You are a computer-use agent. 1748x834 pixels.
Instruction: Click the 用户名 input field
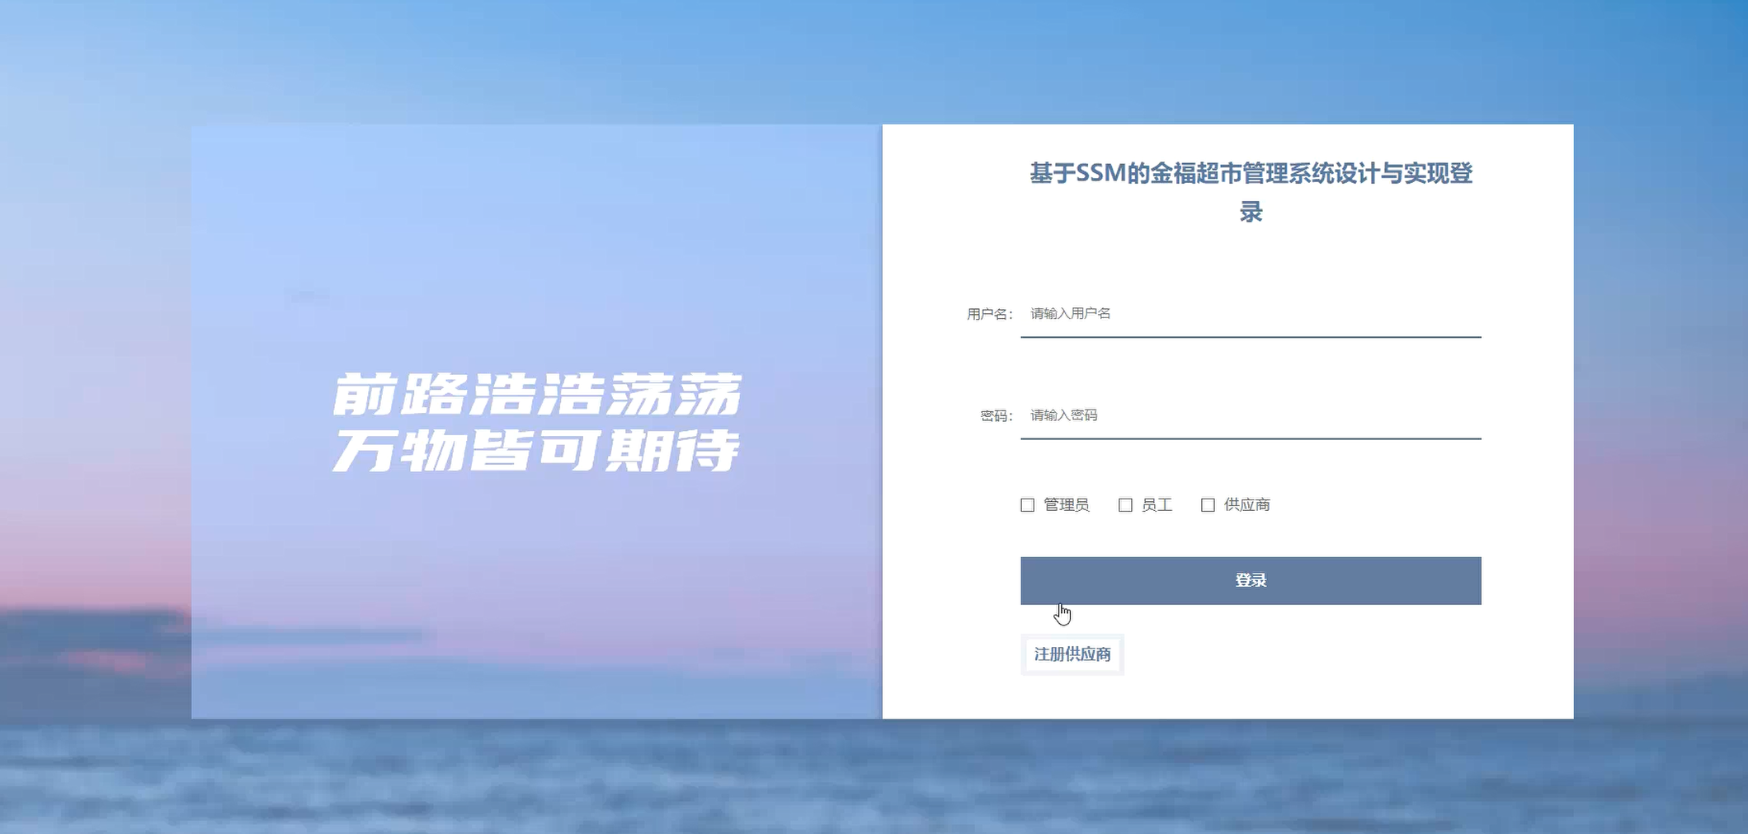[x=1251, y=314]
